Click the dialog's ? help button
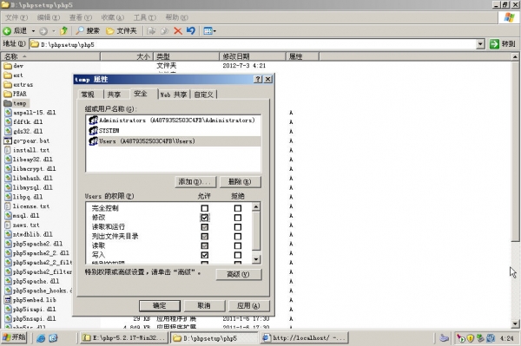Image resolution: width=521 pixels, height=346 pixels. coord(258,79)
